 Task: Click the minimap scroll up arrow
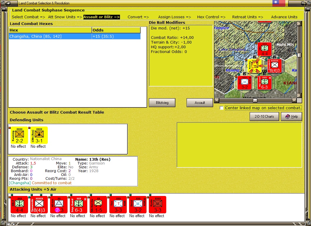[299, 23]
